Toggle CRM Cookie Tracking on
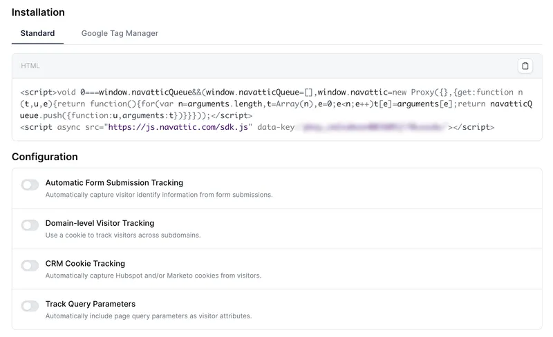The width and height of the screenshot is (553, 337). [x=30, y=266]
